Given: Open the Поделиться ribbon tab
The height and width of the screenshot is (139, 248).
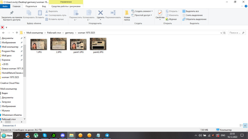Looking at the screenshot, I should coord(31,6).
